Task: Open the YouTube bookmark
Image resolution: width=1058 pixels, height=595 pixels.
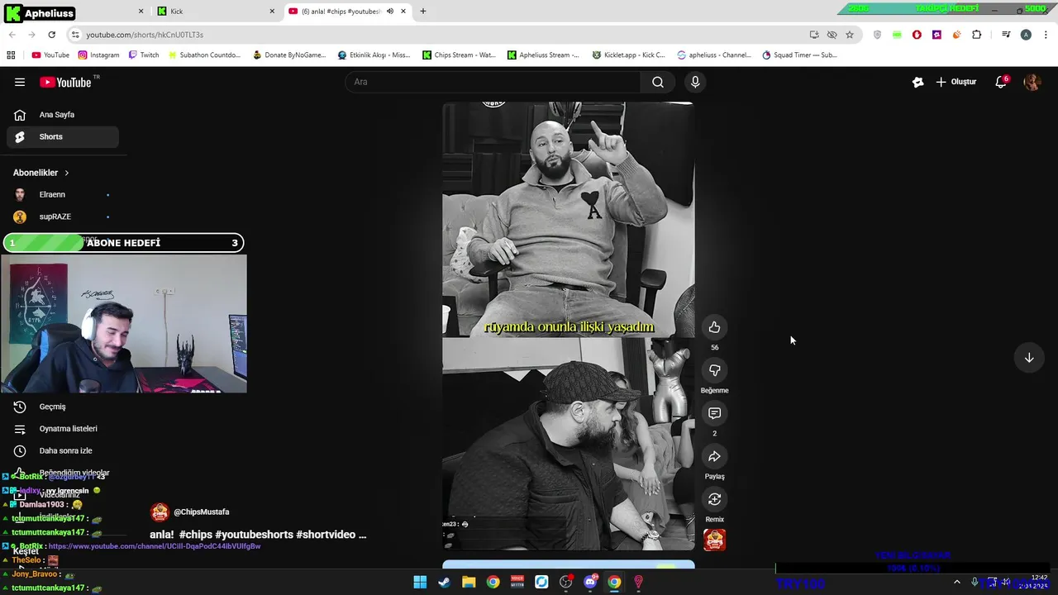Action: (x=50, y=55)
